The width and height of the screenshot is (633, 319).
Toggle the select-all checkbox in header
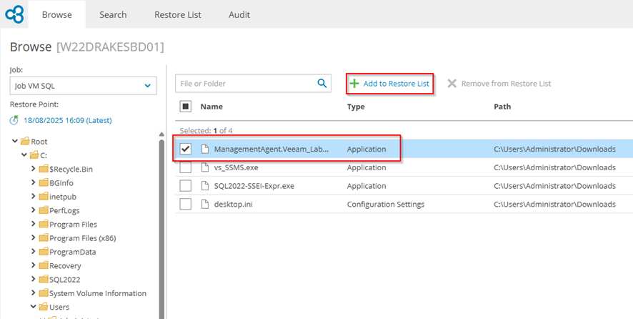tap(186, 107)
